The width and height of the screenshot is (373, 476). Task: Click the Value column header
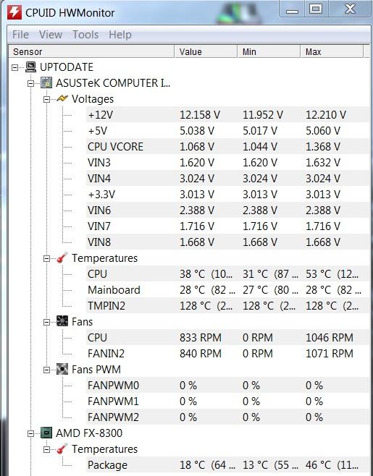tap(206, 51)
